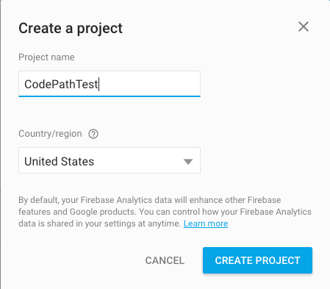This screenshot has width=330, height=289.
Task: Select the question mark circle icon
Action: coord(93,134)
